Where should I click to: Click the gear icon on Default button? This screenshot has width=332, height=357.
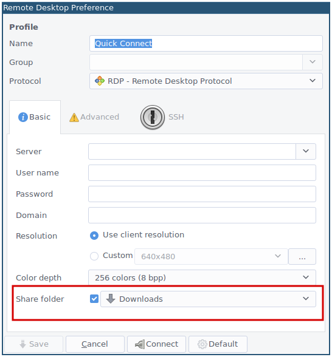(202, 344)
